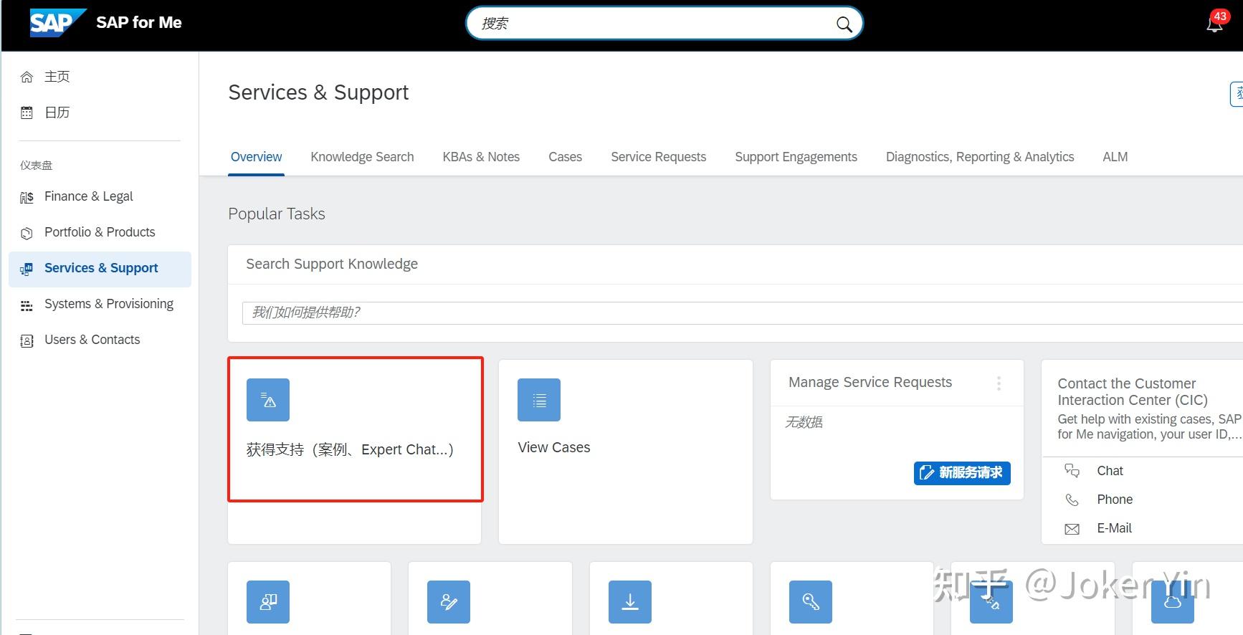Switch to the Cases tab

coord(565,157)
